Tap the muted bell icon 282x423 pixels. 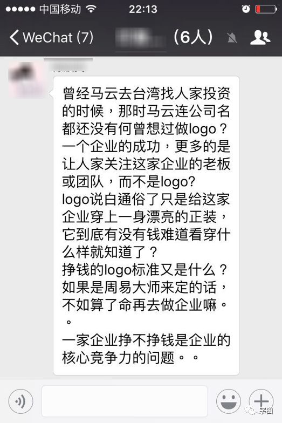pyautogui.click(x=232, y=38)
